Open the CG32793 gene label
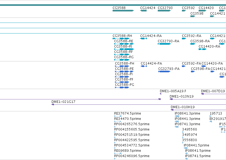The image size is (226, 160). (x=165, y=8)
